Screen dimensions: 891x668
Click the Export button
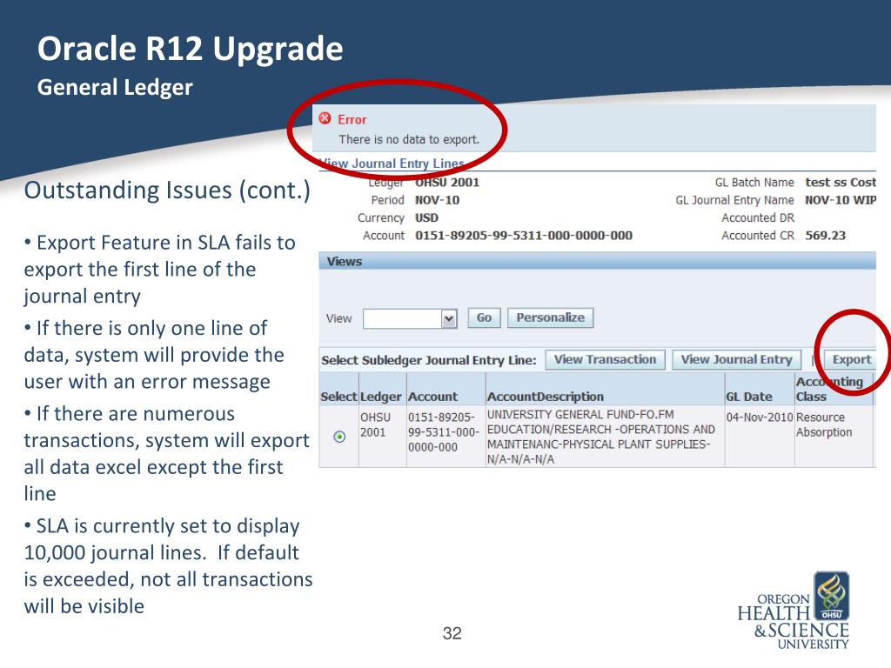coord(851,359)
